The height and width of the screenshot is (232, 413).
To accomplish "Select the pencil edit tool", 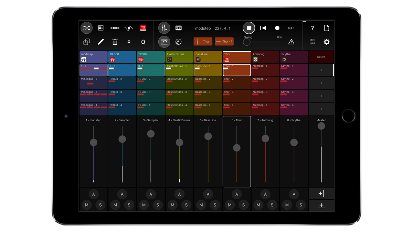I will click(x=101, y=42).
